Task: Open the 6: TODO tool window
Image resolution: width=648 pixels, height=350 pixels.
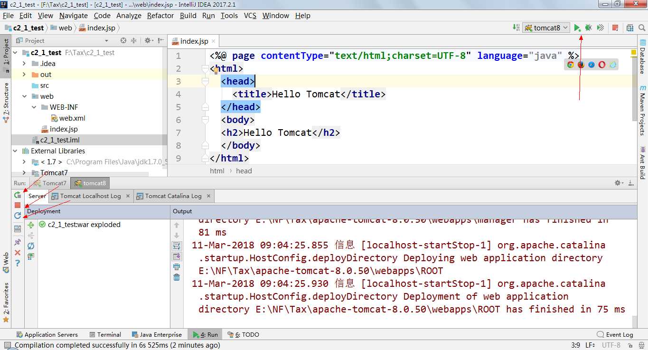Action: pyautogui.click(x=243, y=334)
